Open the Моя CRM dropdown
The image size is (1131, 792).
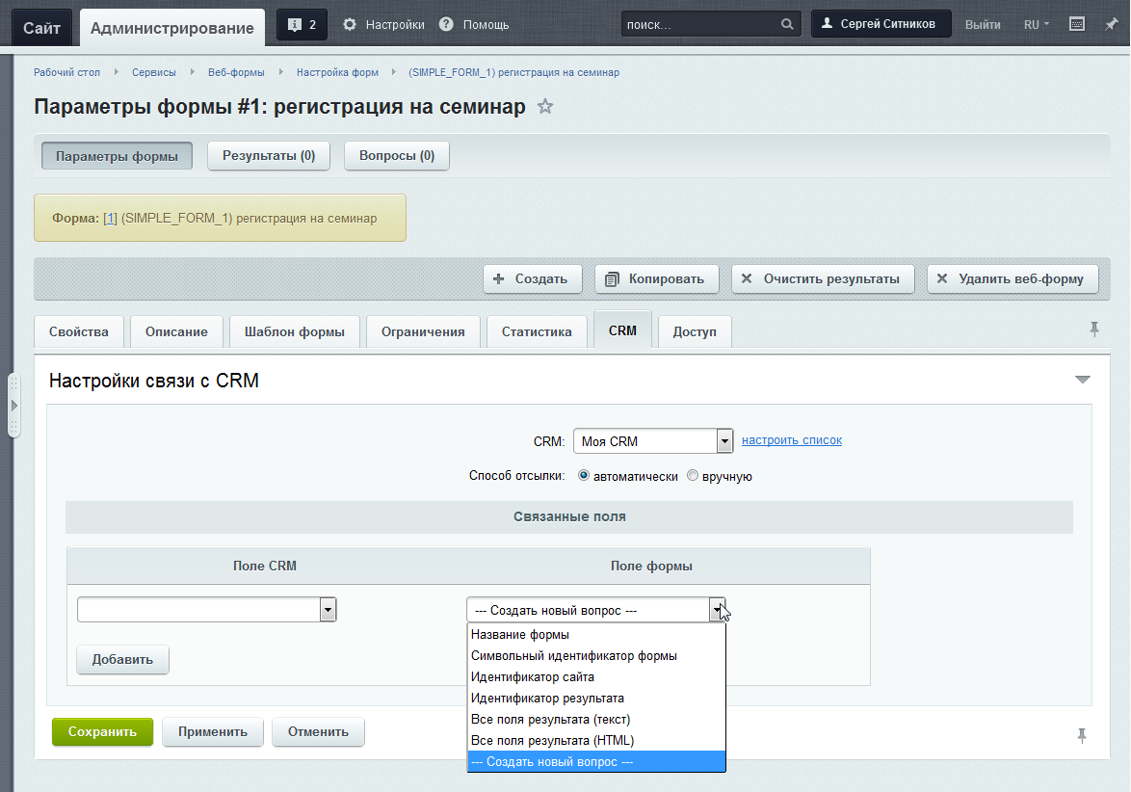[724, 441]
